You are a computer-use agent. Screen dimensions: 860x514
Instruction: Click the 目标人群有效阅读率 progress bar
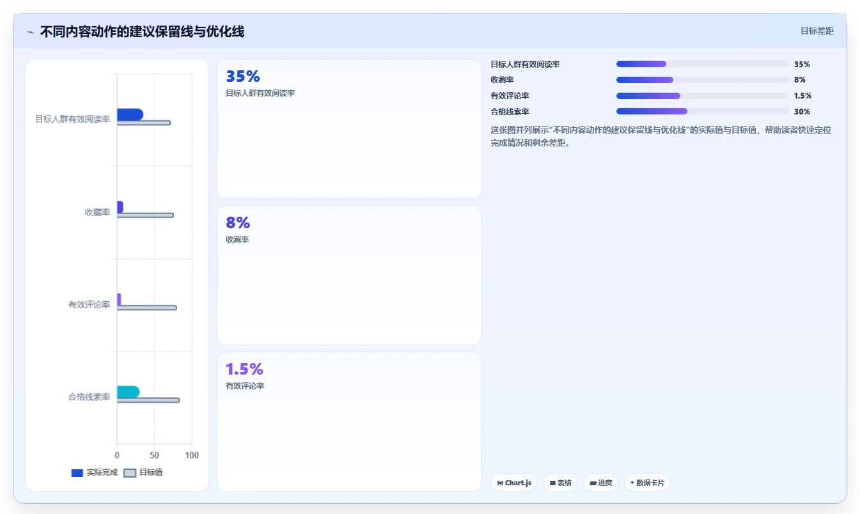pyautogui.click(x=702, y=64)
